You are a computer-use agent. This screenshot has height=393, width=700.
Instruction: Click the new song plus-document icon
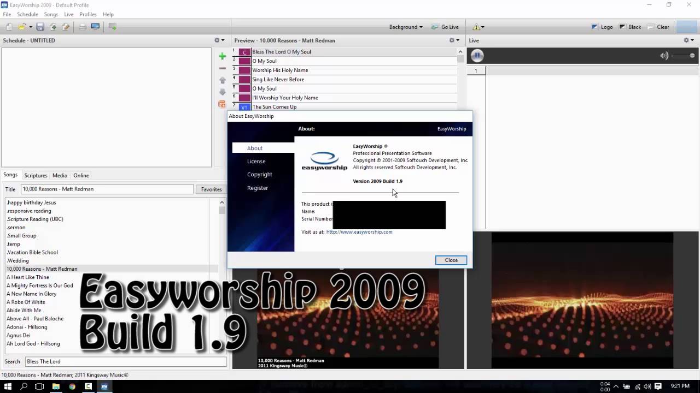[x=53, y=27]
